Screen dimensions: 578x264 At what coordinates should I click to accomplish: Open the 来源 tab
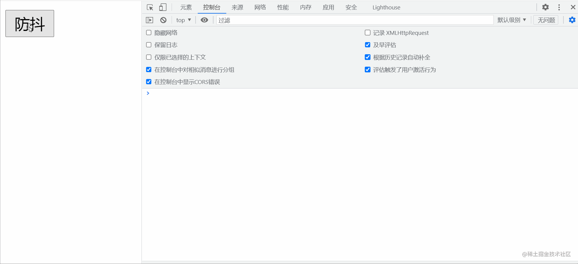click(x=237, y=7)
